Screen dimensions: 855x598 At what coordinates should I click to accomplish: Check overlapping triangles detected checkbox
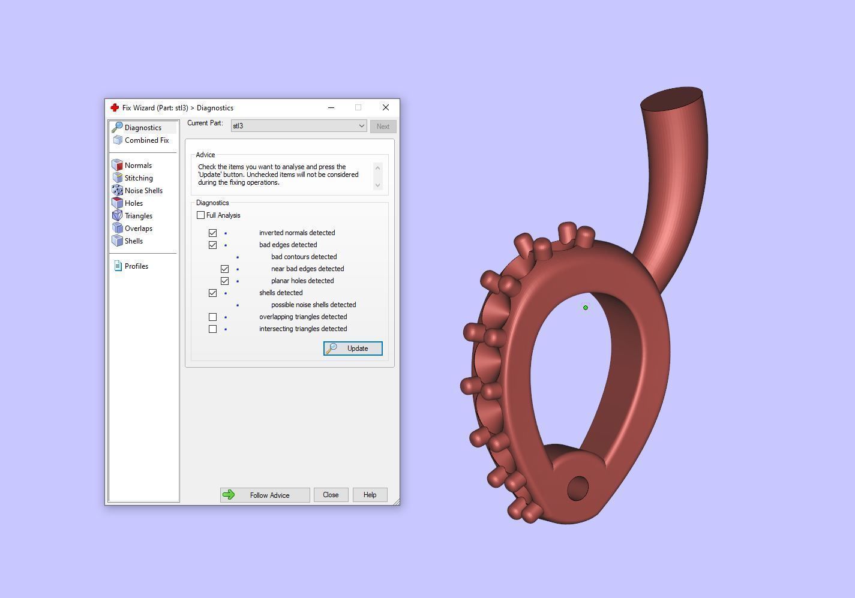212,317
